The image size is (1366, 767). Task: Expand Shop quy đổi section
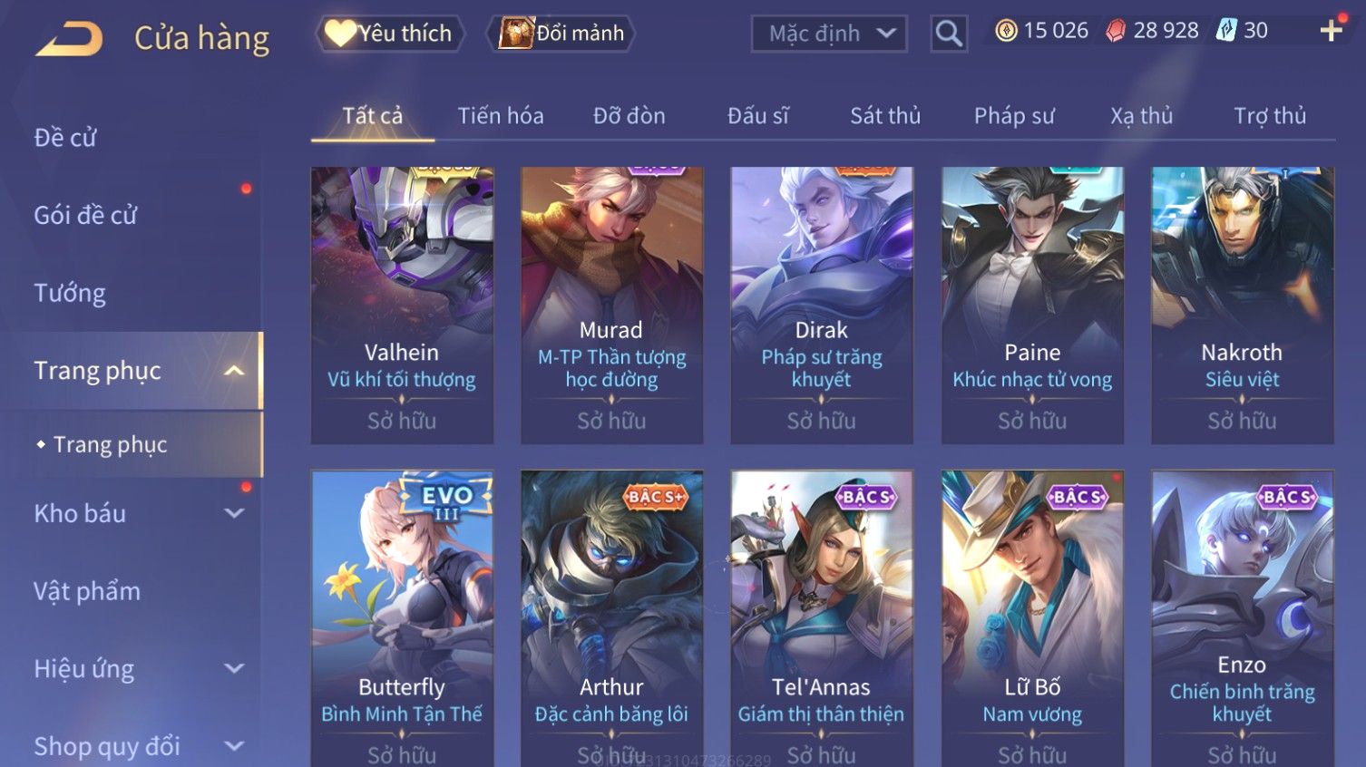tap(234, 747)
